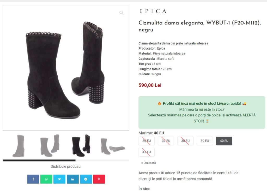The height and width of the screenshot is (193, 267).
Task: Select size 40 EU
Action: click(x=224, y=141)
